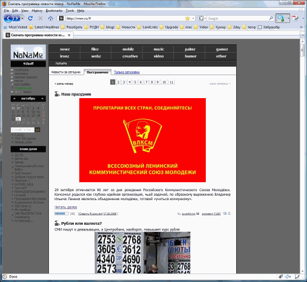Image resolution: width=307 pixels, height=282 pixels.
Task: Open the History menu
Action: tap(37, 11)
